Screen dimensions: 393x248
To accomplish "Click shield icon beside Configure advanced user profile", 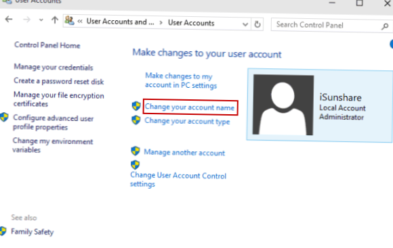I will pos(4,117).
